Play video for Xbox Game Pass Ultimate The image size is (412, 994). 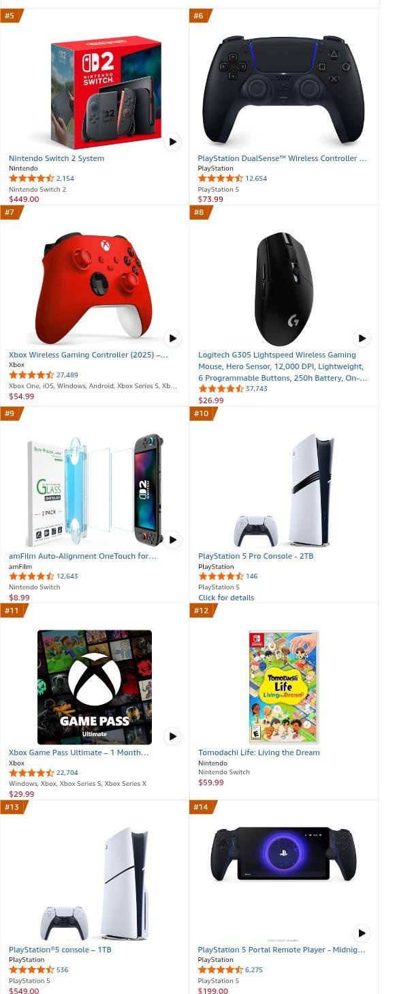tap(172, 736)
